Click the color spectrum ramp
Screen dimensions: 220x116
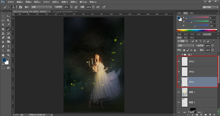pos(197,30)
